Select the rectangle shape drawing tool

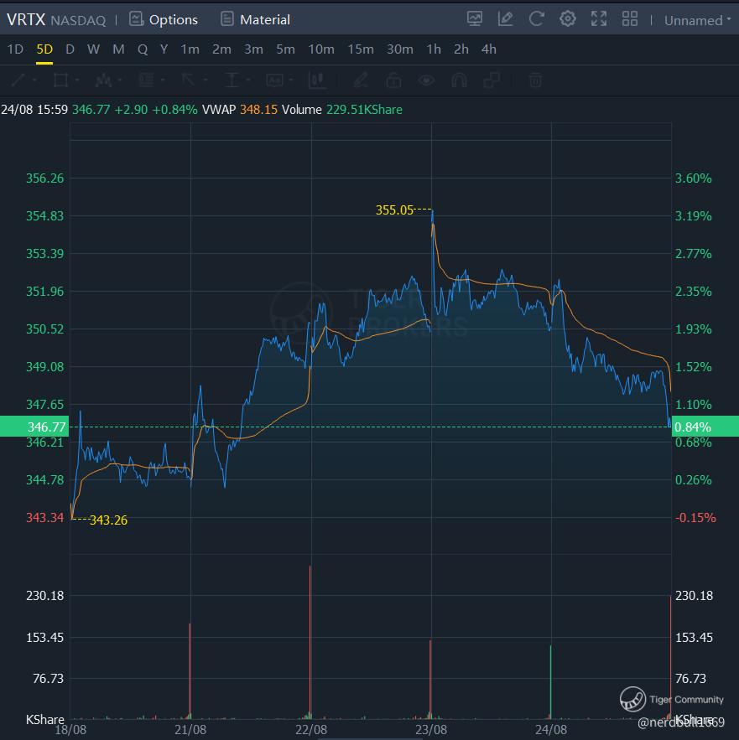(x=60, y=80)
